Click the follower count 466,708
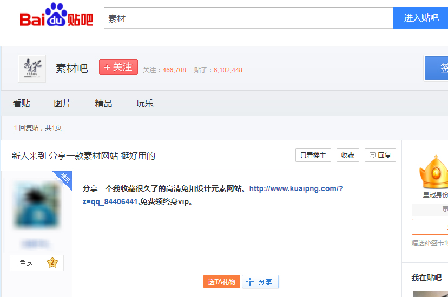 (x=174, y=70)
